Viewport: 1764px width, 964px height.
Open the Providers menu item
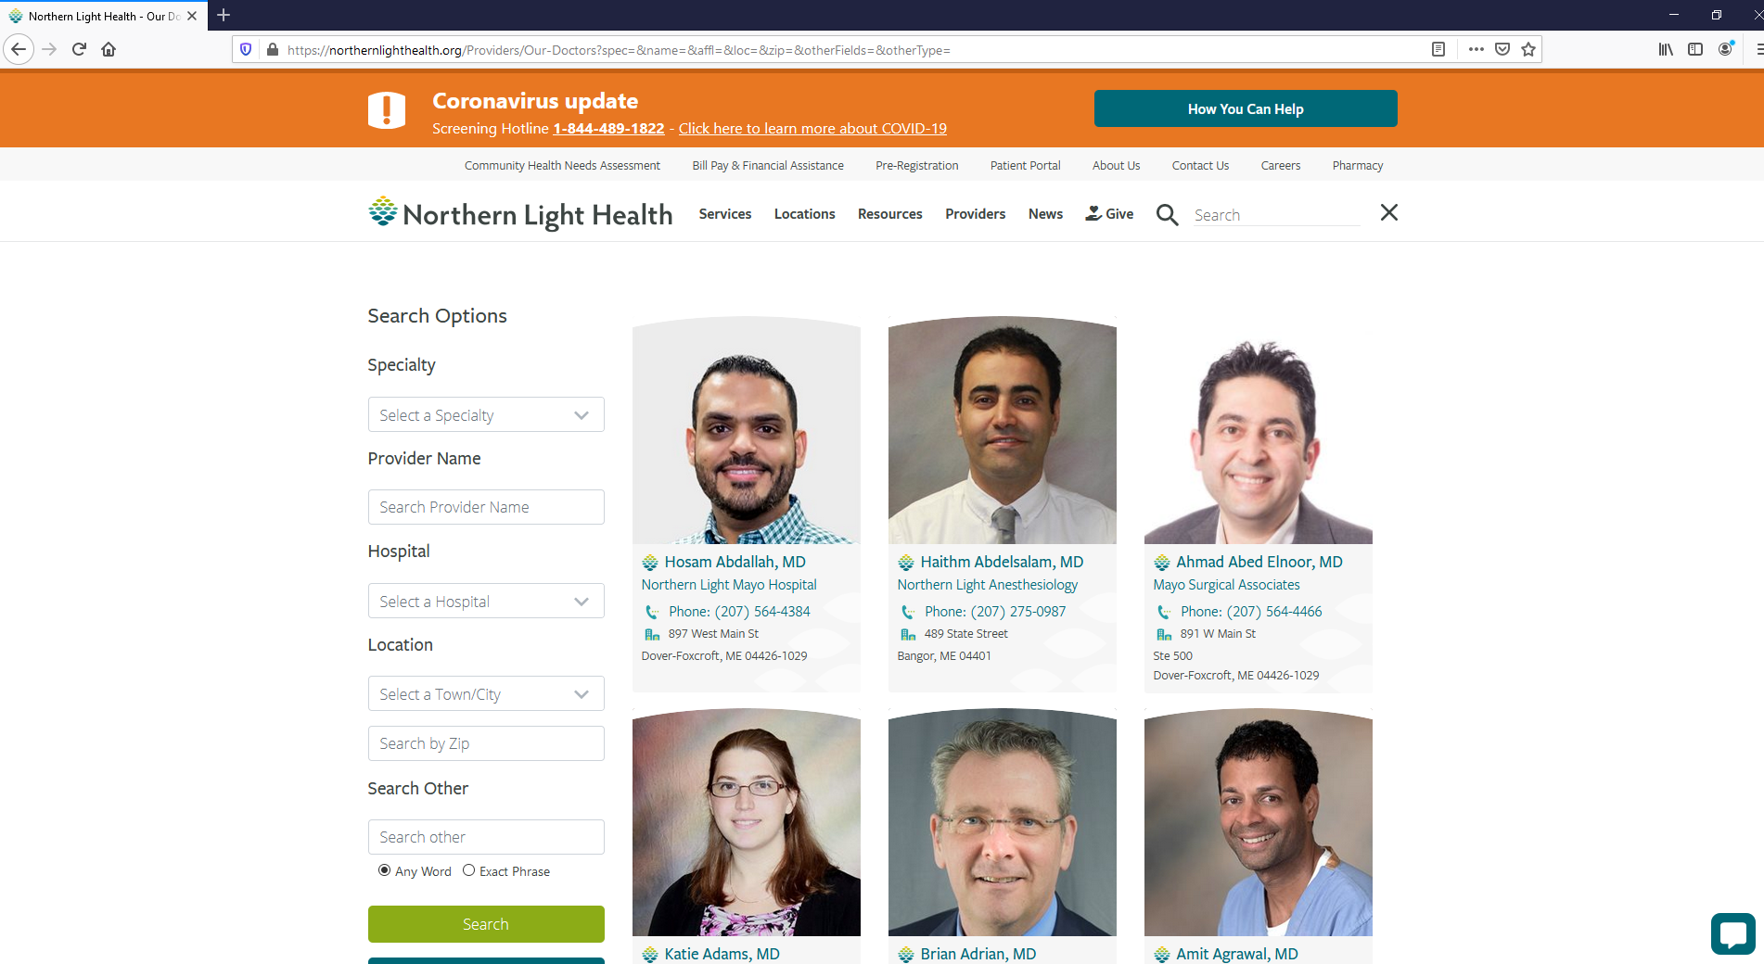[975, 214]
